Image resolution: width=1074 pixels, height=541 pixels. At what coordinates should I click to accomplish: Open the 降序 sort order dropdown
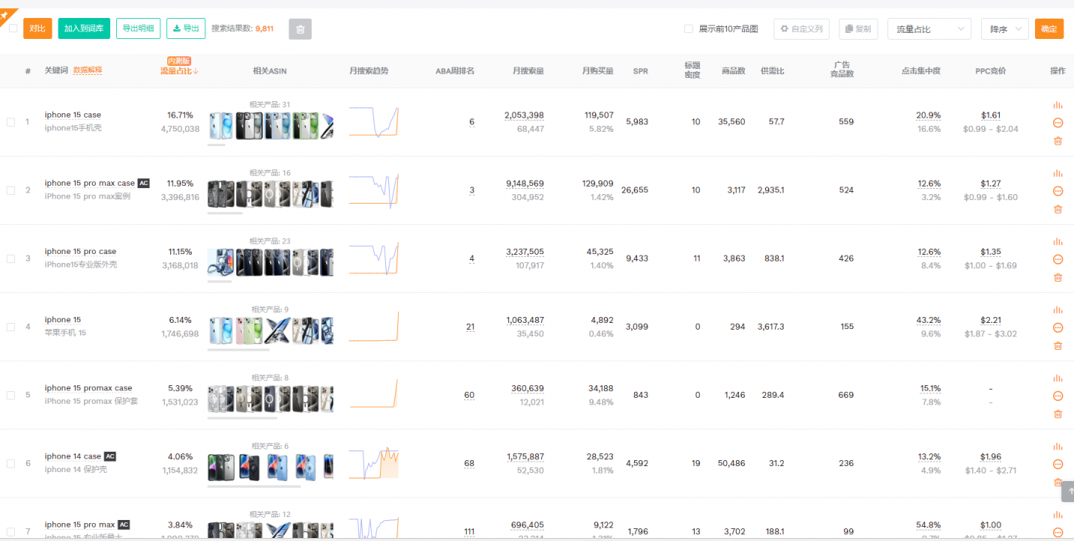point(1005,29)
